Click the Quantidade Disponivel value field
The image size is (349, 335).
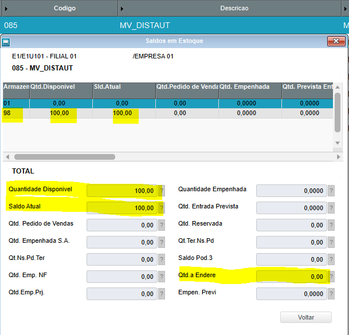click(122, 191)
